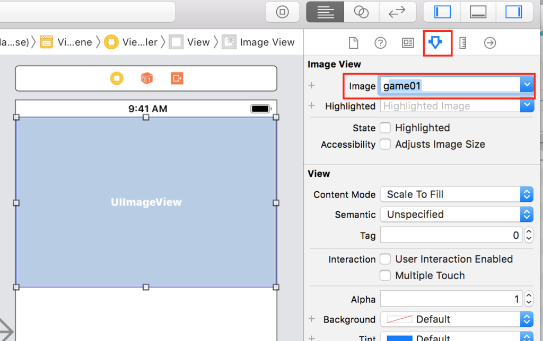Open the Background color Default dropdown
Screen dimensions: 543x341
457,319
